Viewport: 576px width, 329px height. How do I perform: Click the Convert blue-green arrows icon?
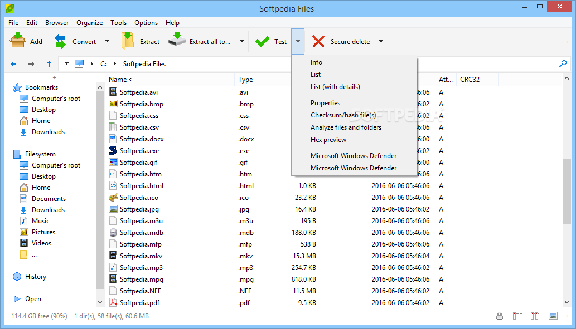(x=60, y=41)
